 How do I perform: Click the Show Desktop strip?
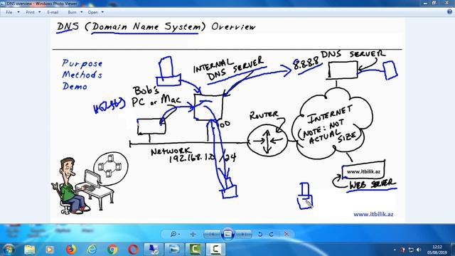point(453,250)
